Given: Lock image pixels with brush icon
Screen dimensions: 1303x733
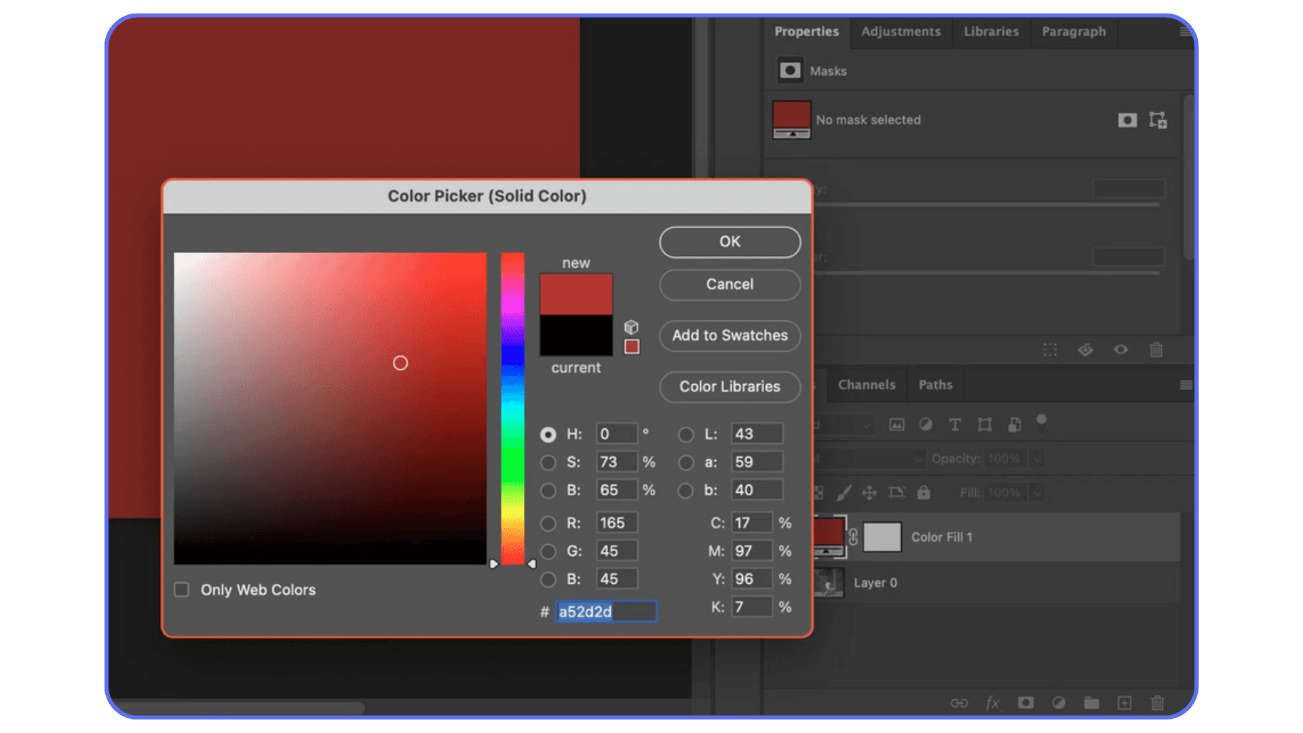Looking at the screenshot, I should coord(844,493).
